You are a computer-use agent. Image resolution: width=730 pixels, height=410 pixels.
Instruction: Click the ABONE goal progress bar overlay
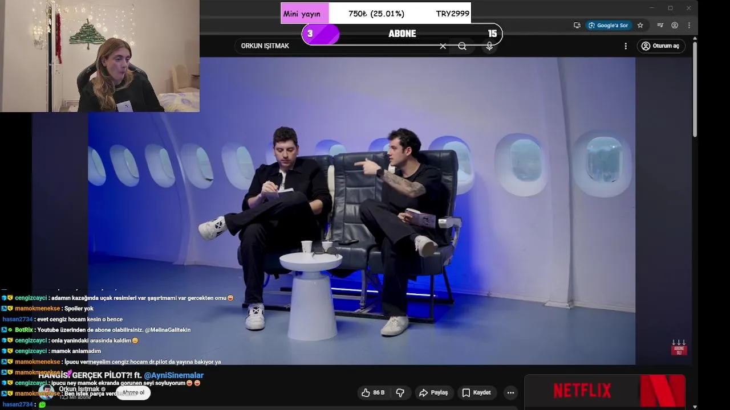click(x=402, y=34)
